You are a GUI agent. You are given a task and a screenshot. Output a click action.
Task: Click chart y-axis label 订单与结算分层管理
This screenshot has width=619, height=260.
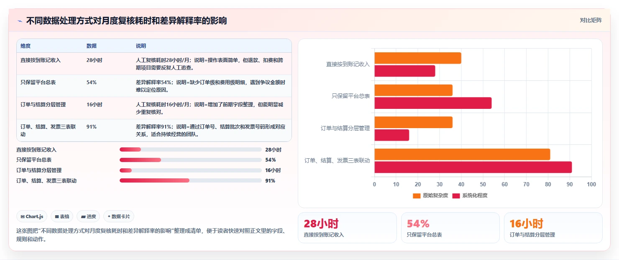(345, 129)
